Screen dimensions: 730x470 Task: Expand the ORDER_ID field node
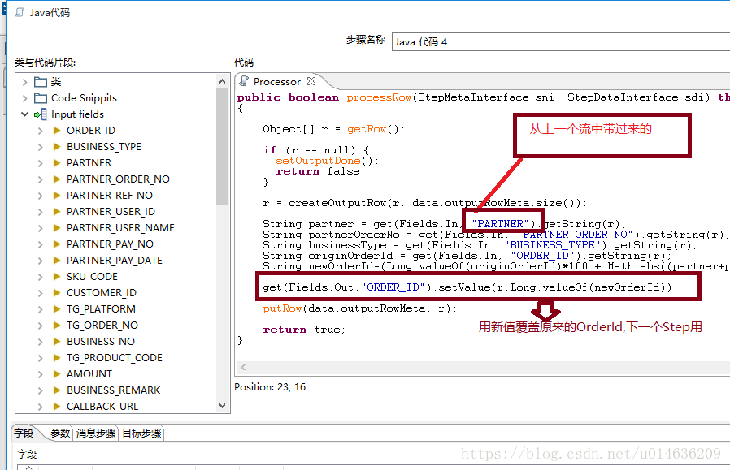click(x=41, y=131)
